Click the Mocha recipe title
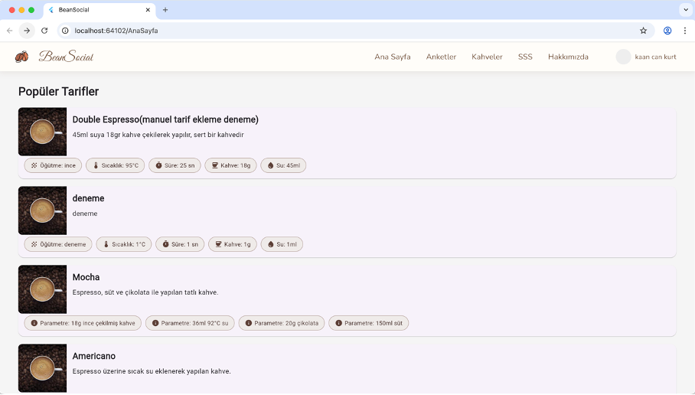695x395 pixels. point(86,277)
